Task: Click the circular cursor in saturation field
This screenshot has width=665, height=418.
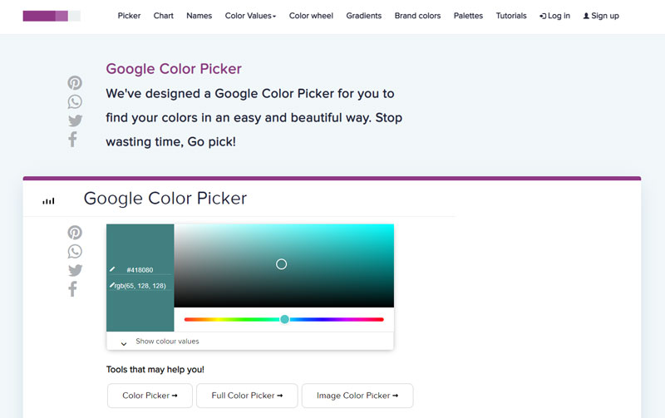Action: click(281, 264)
